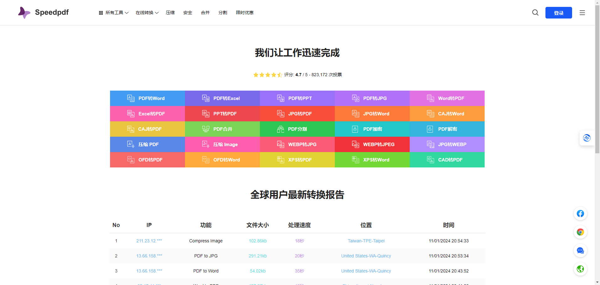Open the chat message bubble icon
This screenshot has width=600, height=285.
pos(580,251)
